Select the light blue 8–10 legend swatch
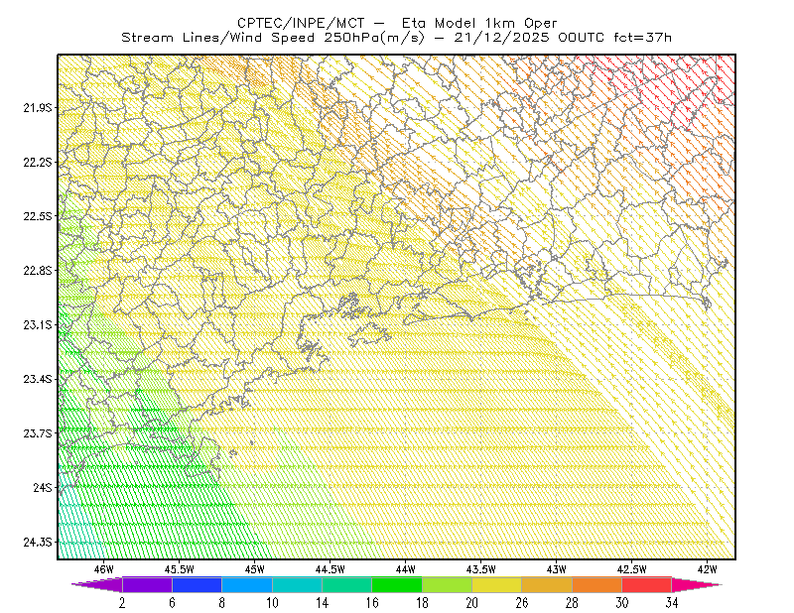Screen dimensions: 794x613 click(246, 584)
